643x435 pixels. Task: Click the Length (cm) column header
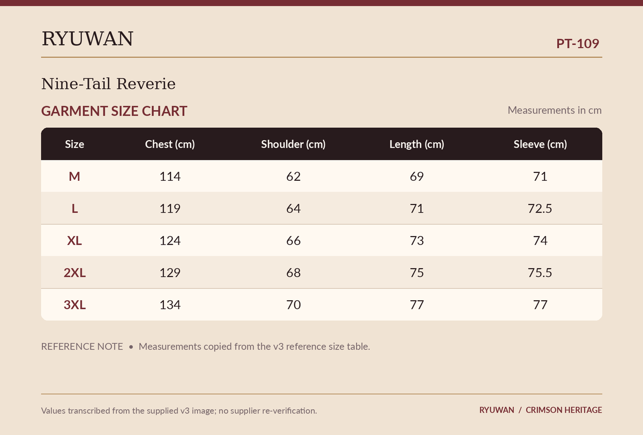pyautogui.click(x=417, y=144)
